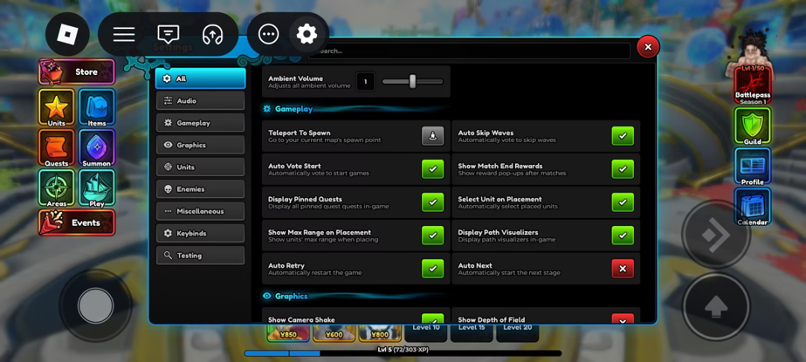The height and width of the screenshot is (362, 806).
Task: Select the Graphics settings category
Action: (x=201, y=145)
